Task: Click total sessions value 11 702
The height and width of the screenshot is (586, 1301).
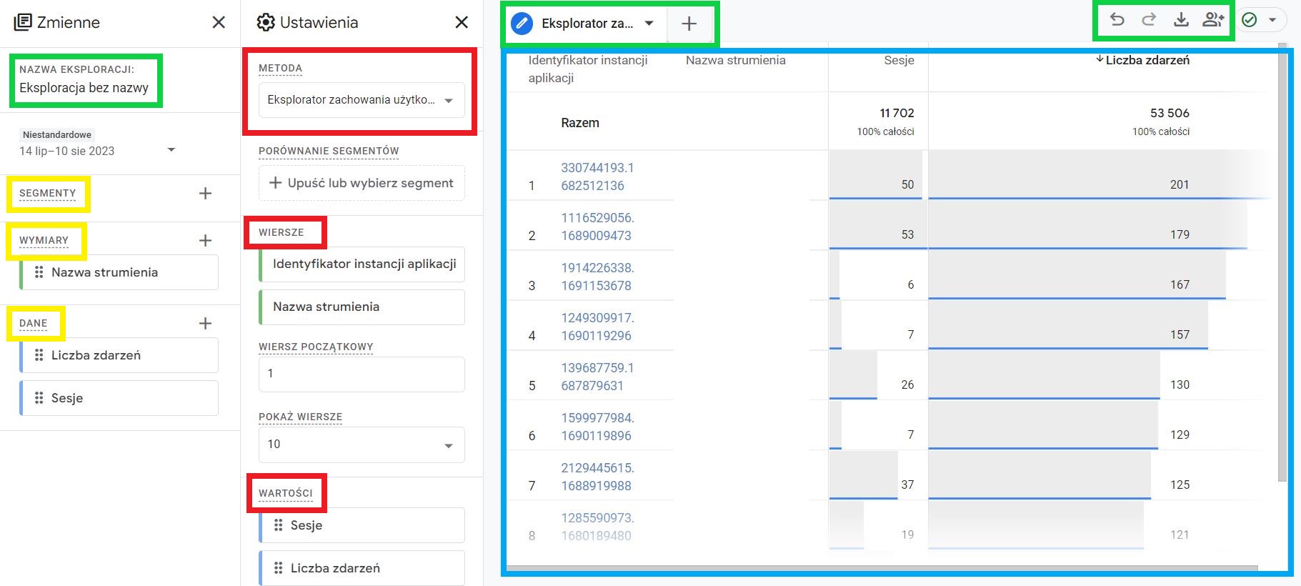Action: click(x=897, y=113)
